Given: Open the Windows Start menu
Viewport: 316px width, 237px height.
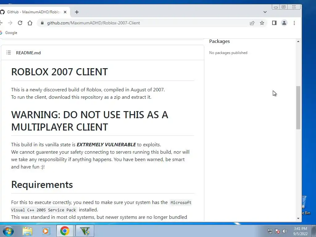Looking at the screenshot, I should coord(8,231).
